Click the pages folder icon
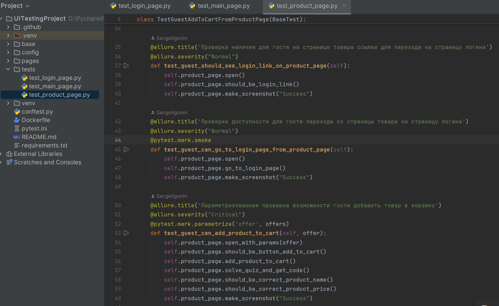The height and width of the screenshot is (306, 499). click(x=17, y=61)
